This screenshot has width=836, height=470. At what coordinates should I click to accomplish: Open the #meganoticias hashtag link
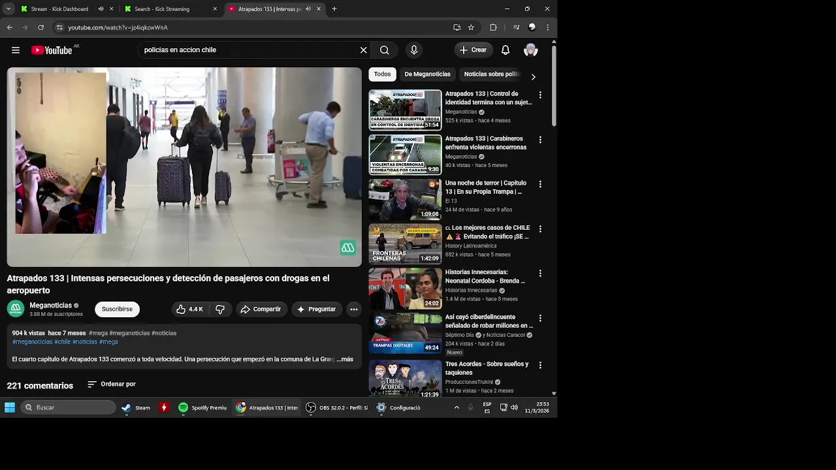click(32, 342)
